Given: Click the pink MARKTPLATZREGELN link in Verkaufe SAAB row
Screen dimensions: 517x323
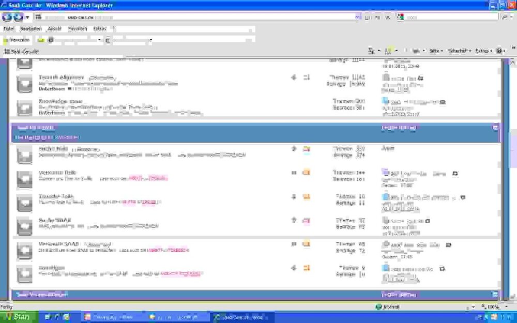Looking at the screenshot, I should (x=168, y=251).
